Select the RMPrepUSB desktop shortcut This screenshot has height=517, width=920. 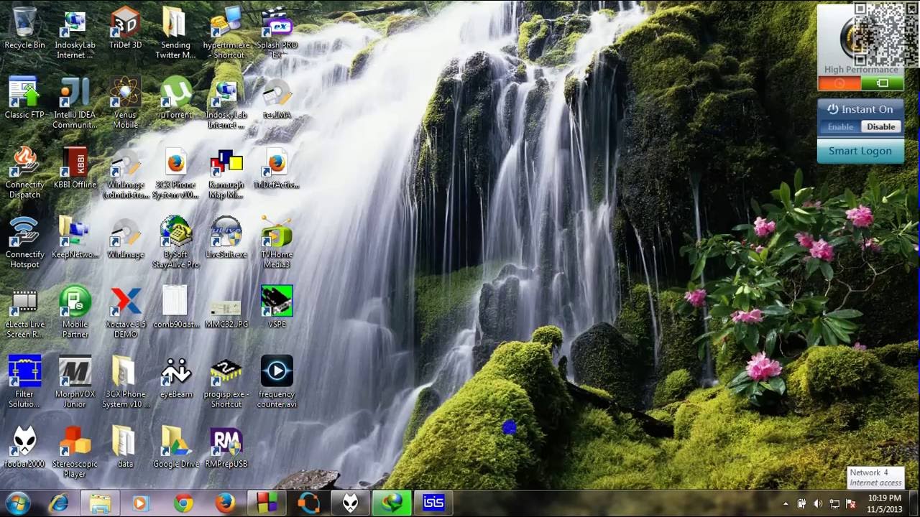click(226, 447)
